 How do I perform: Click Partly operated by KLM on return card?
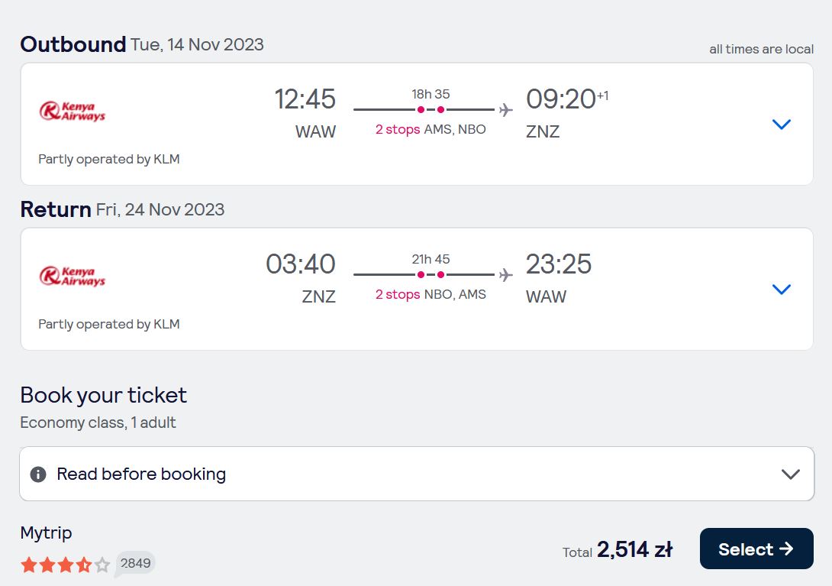tap(109, 325)
